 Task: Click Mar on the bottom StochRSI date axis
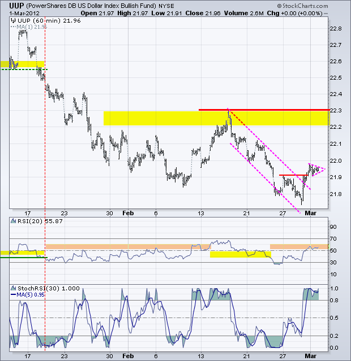pyautogui.click(x=310, y=356)
